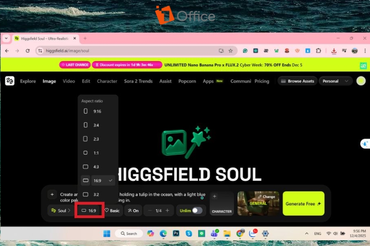
Task: Click the Higgsfield logo icon
Action: point(10,81)
